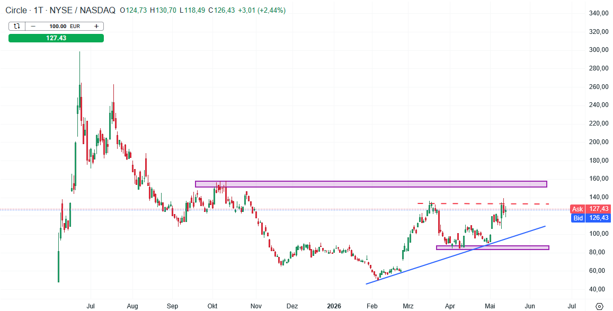This screenshot has width=613, height=311.
Task: Click the close value C126,43
Action: coord(221,10)
